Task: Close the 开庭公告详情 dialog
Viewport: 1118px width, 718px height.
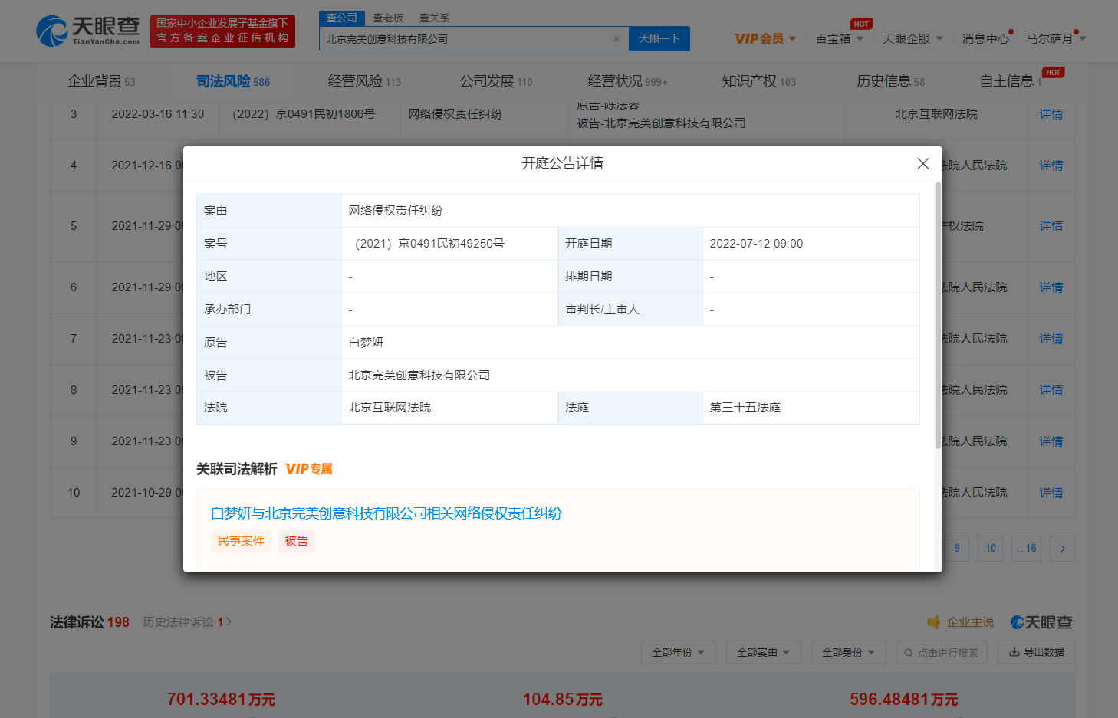Action: click(922, 163)
